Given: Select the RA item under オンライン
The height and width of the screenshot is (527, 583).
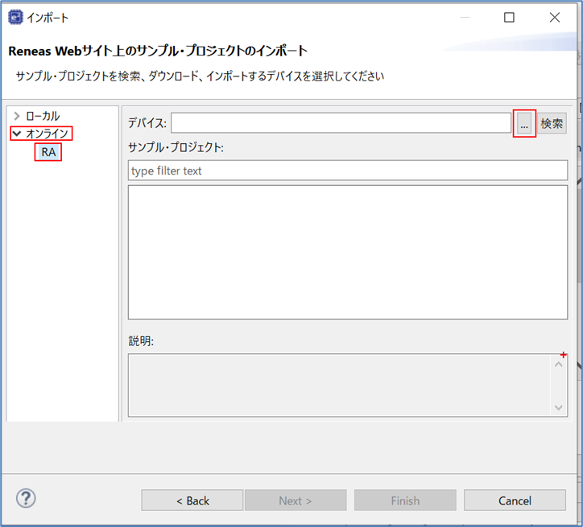Looking at the screenshot, I should coord(48,152).
